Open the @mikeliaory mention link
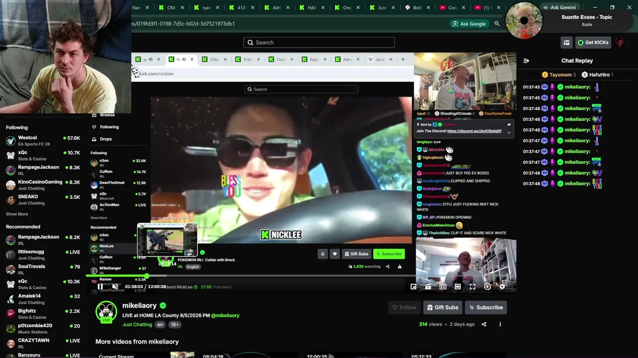The height and width of the screenshot is (358, 638). click(225, 315)
